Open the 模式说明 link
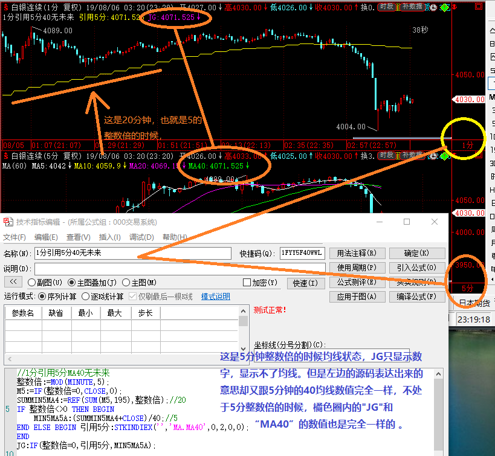Viewport: 495px width, 456px height. point(216,297)
